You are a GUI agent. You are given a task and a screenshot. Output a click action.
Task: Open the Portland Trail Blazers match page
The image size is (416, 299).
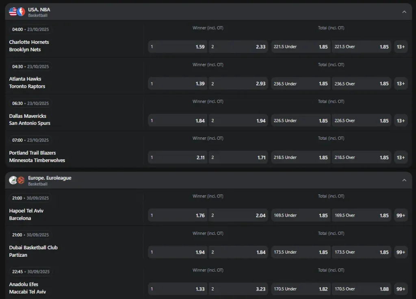[x=32, y=153]
